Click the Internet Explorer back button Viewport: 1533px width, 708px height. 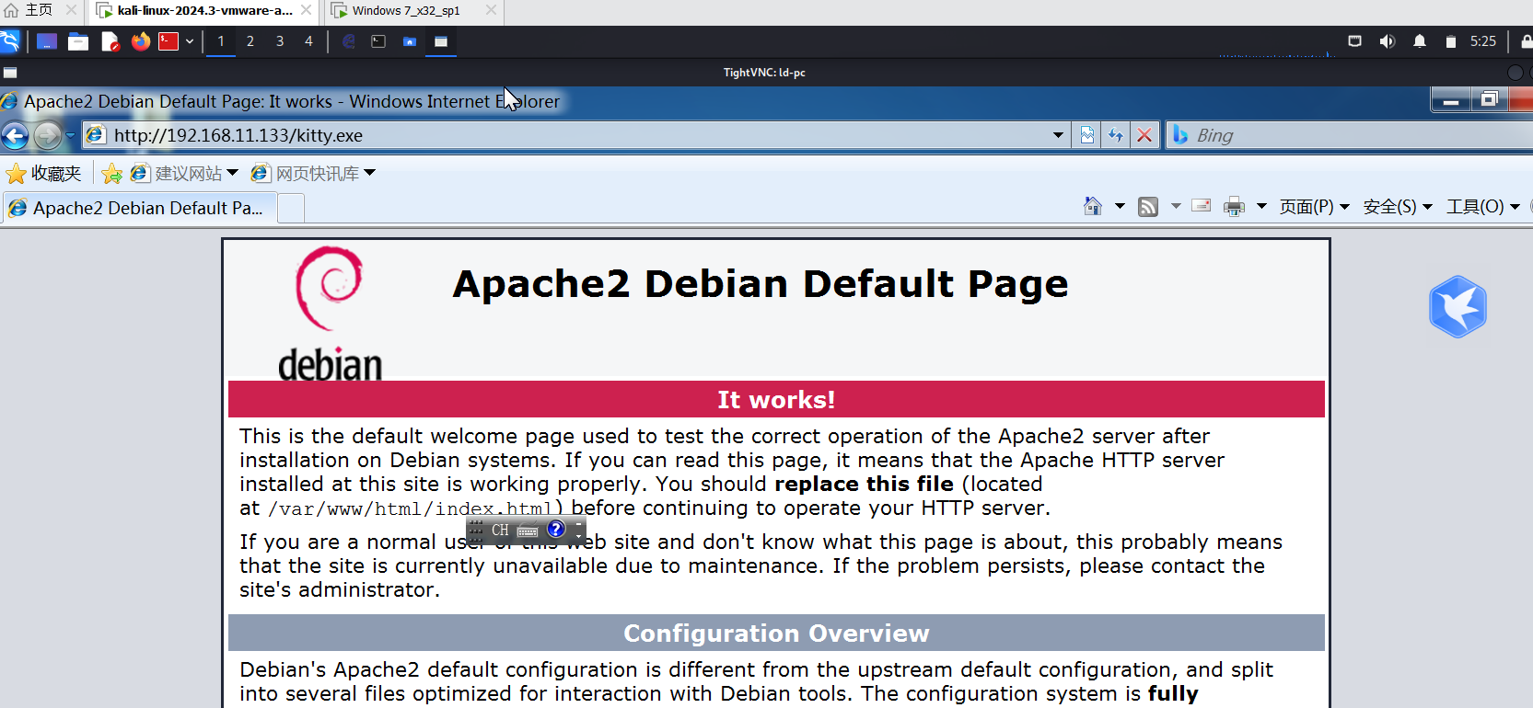[x=15, y=136]
